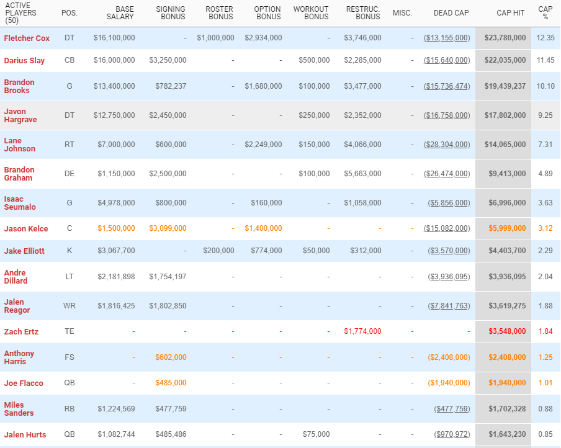Select Anthony Harris signing bonus $602,000

(x=171, y=357)
